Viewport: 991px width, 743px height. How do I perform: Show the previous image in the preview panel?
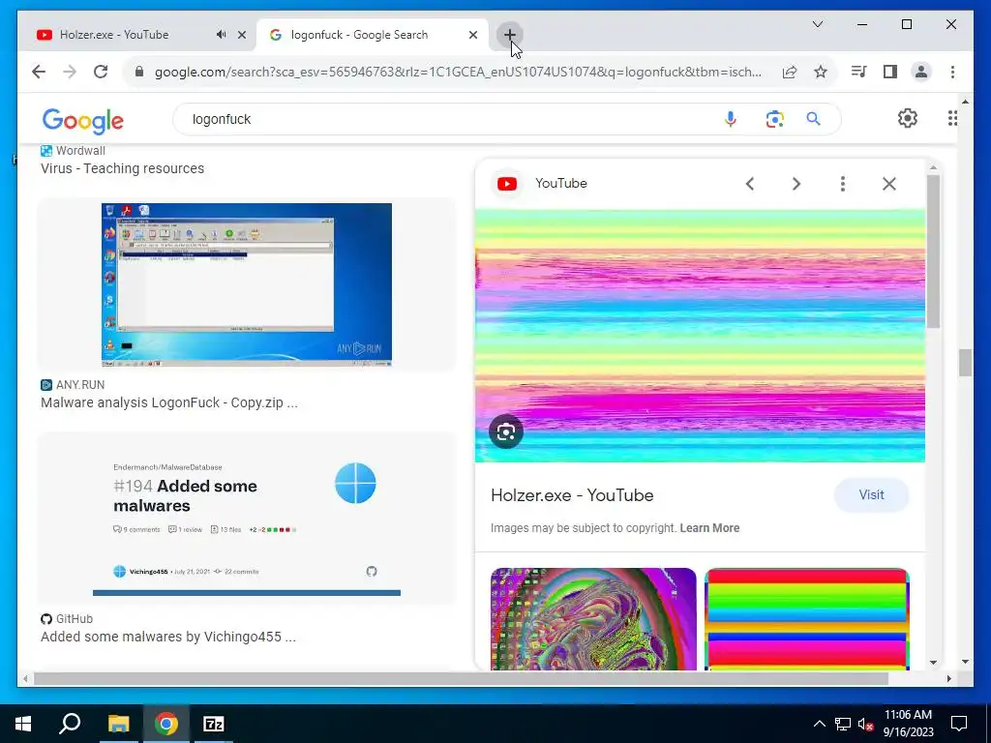[750, 184]
